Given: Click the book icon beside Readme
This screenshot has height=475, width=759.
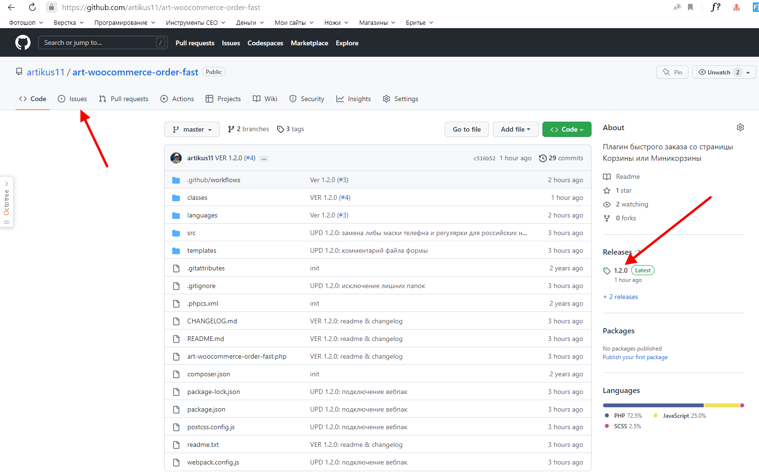Looking at the screenshot, I should pos(607,176).
